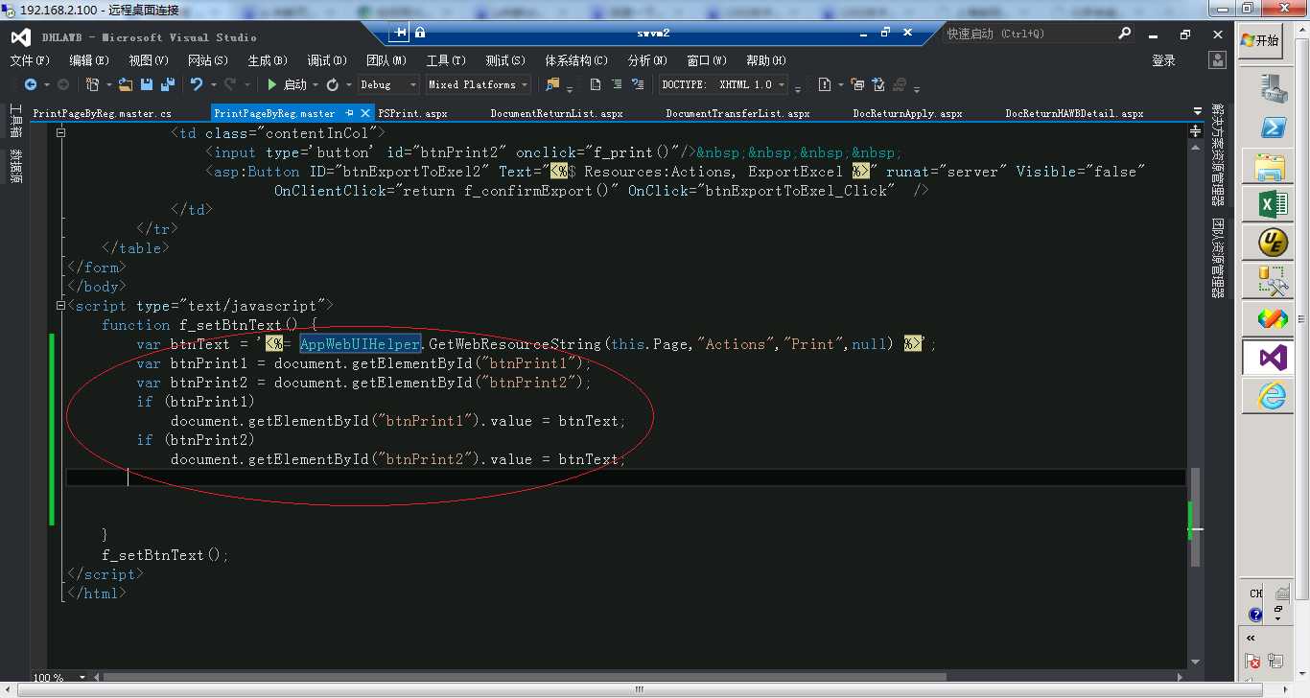Open PowerShell from the taskbar

tap(1273, 128)
